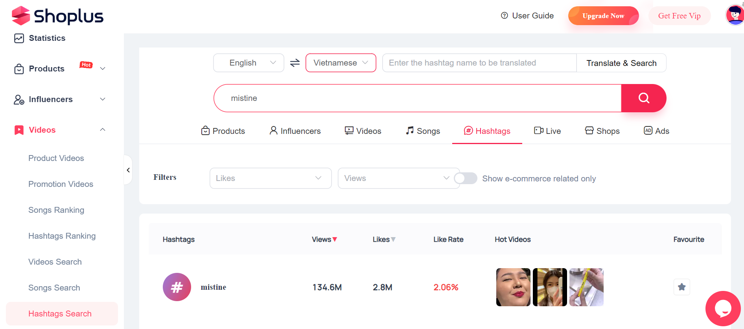Open the Views filter dropdown

click(399, 178)
